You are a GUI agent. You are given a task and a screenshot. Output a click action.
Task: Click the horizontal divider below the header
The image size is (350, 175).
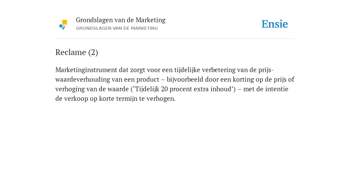click(175, 39)
